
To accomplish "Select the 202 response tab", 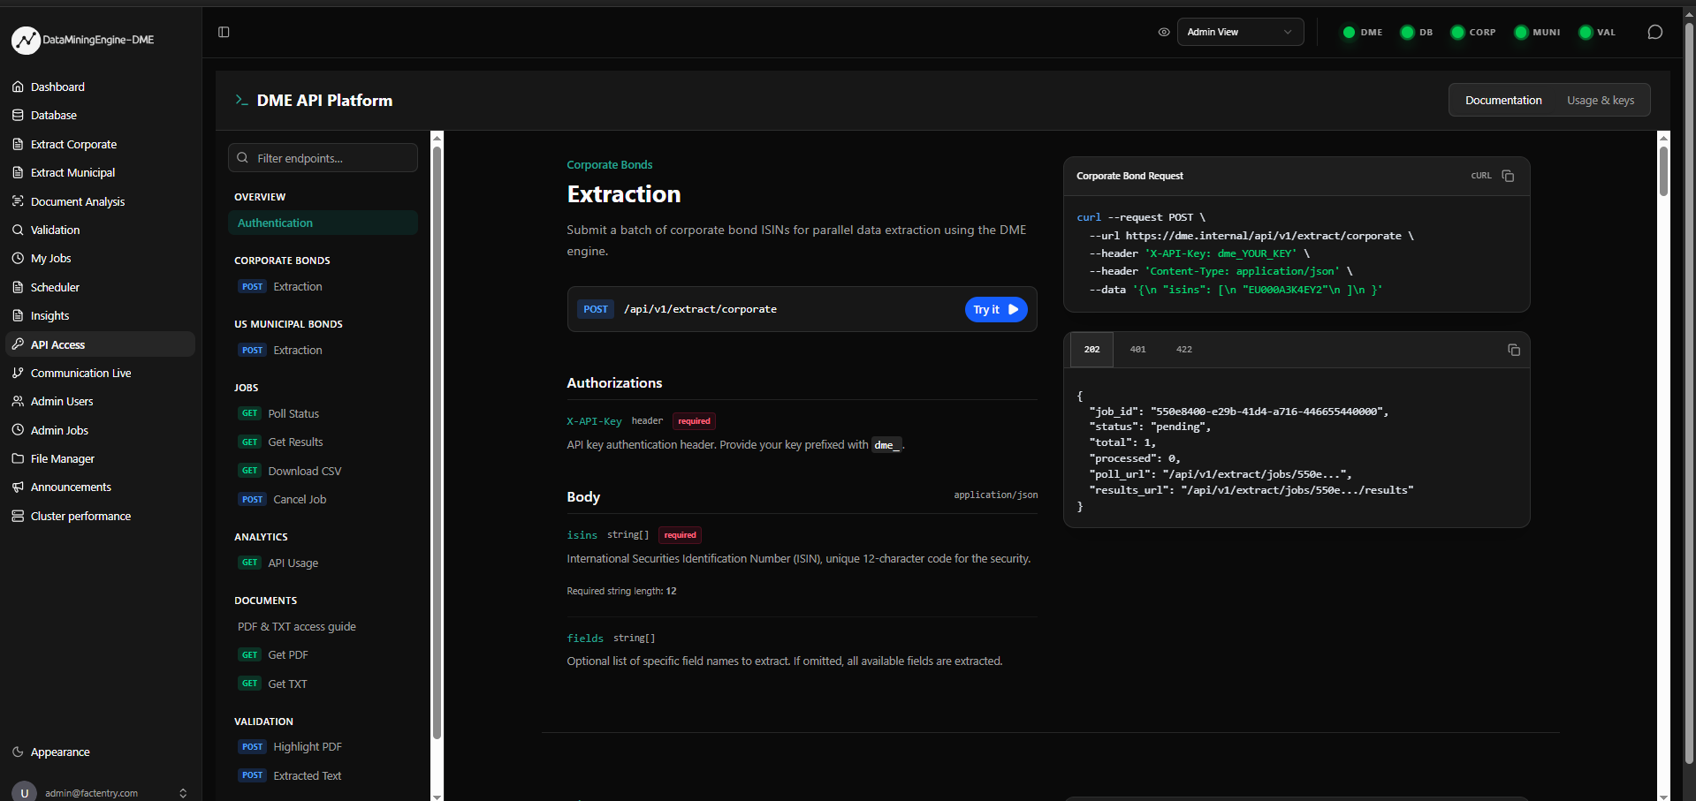I will pyautogui.click(x=1091, y=350).
